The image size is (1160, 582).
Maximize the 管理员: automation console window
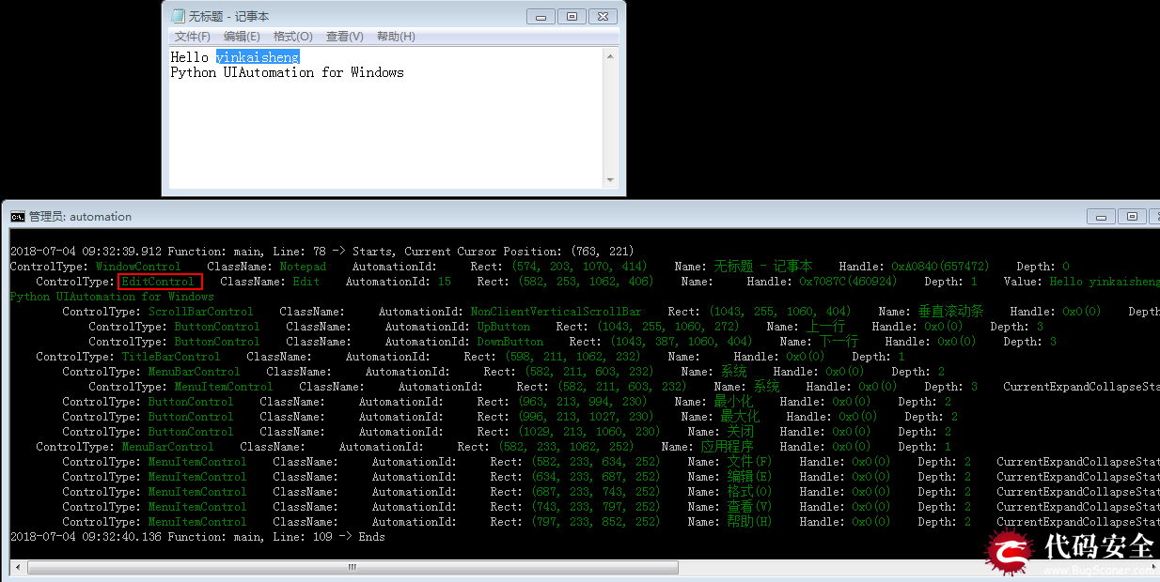click(1131, 216)
